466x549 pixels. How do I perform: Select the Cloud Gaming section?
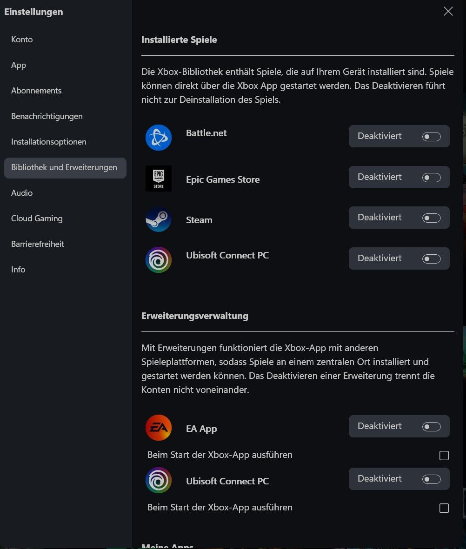37,218
